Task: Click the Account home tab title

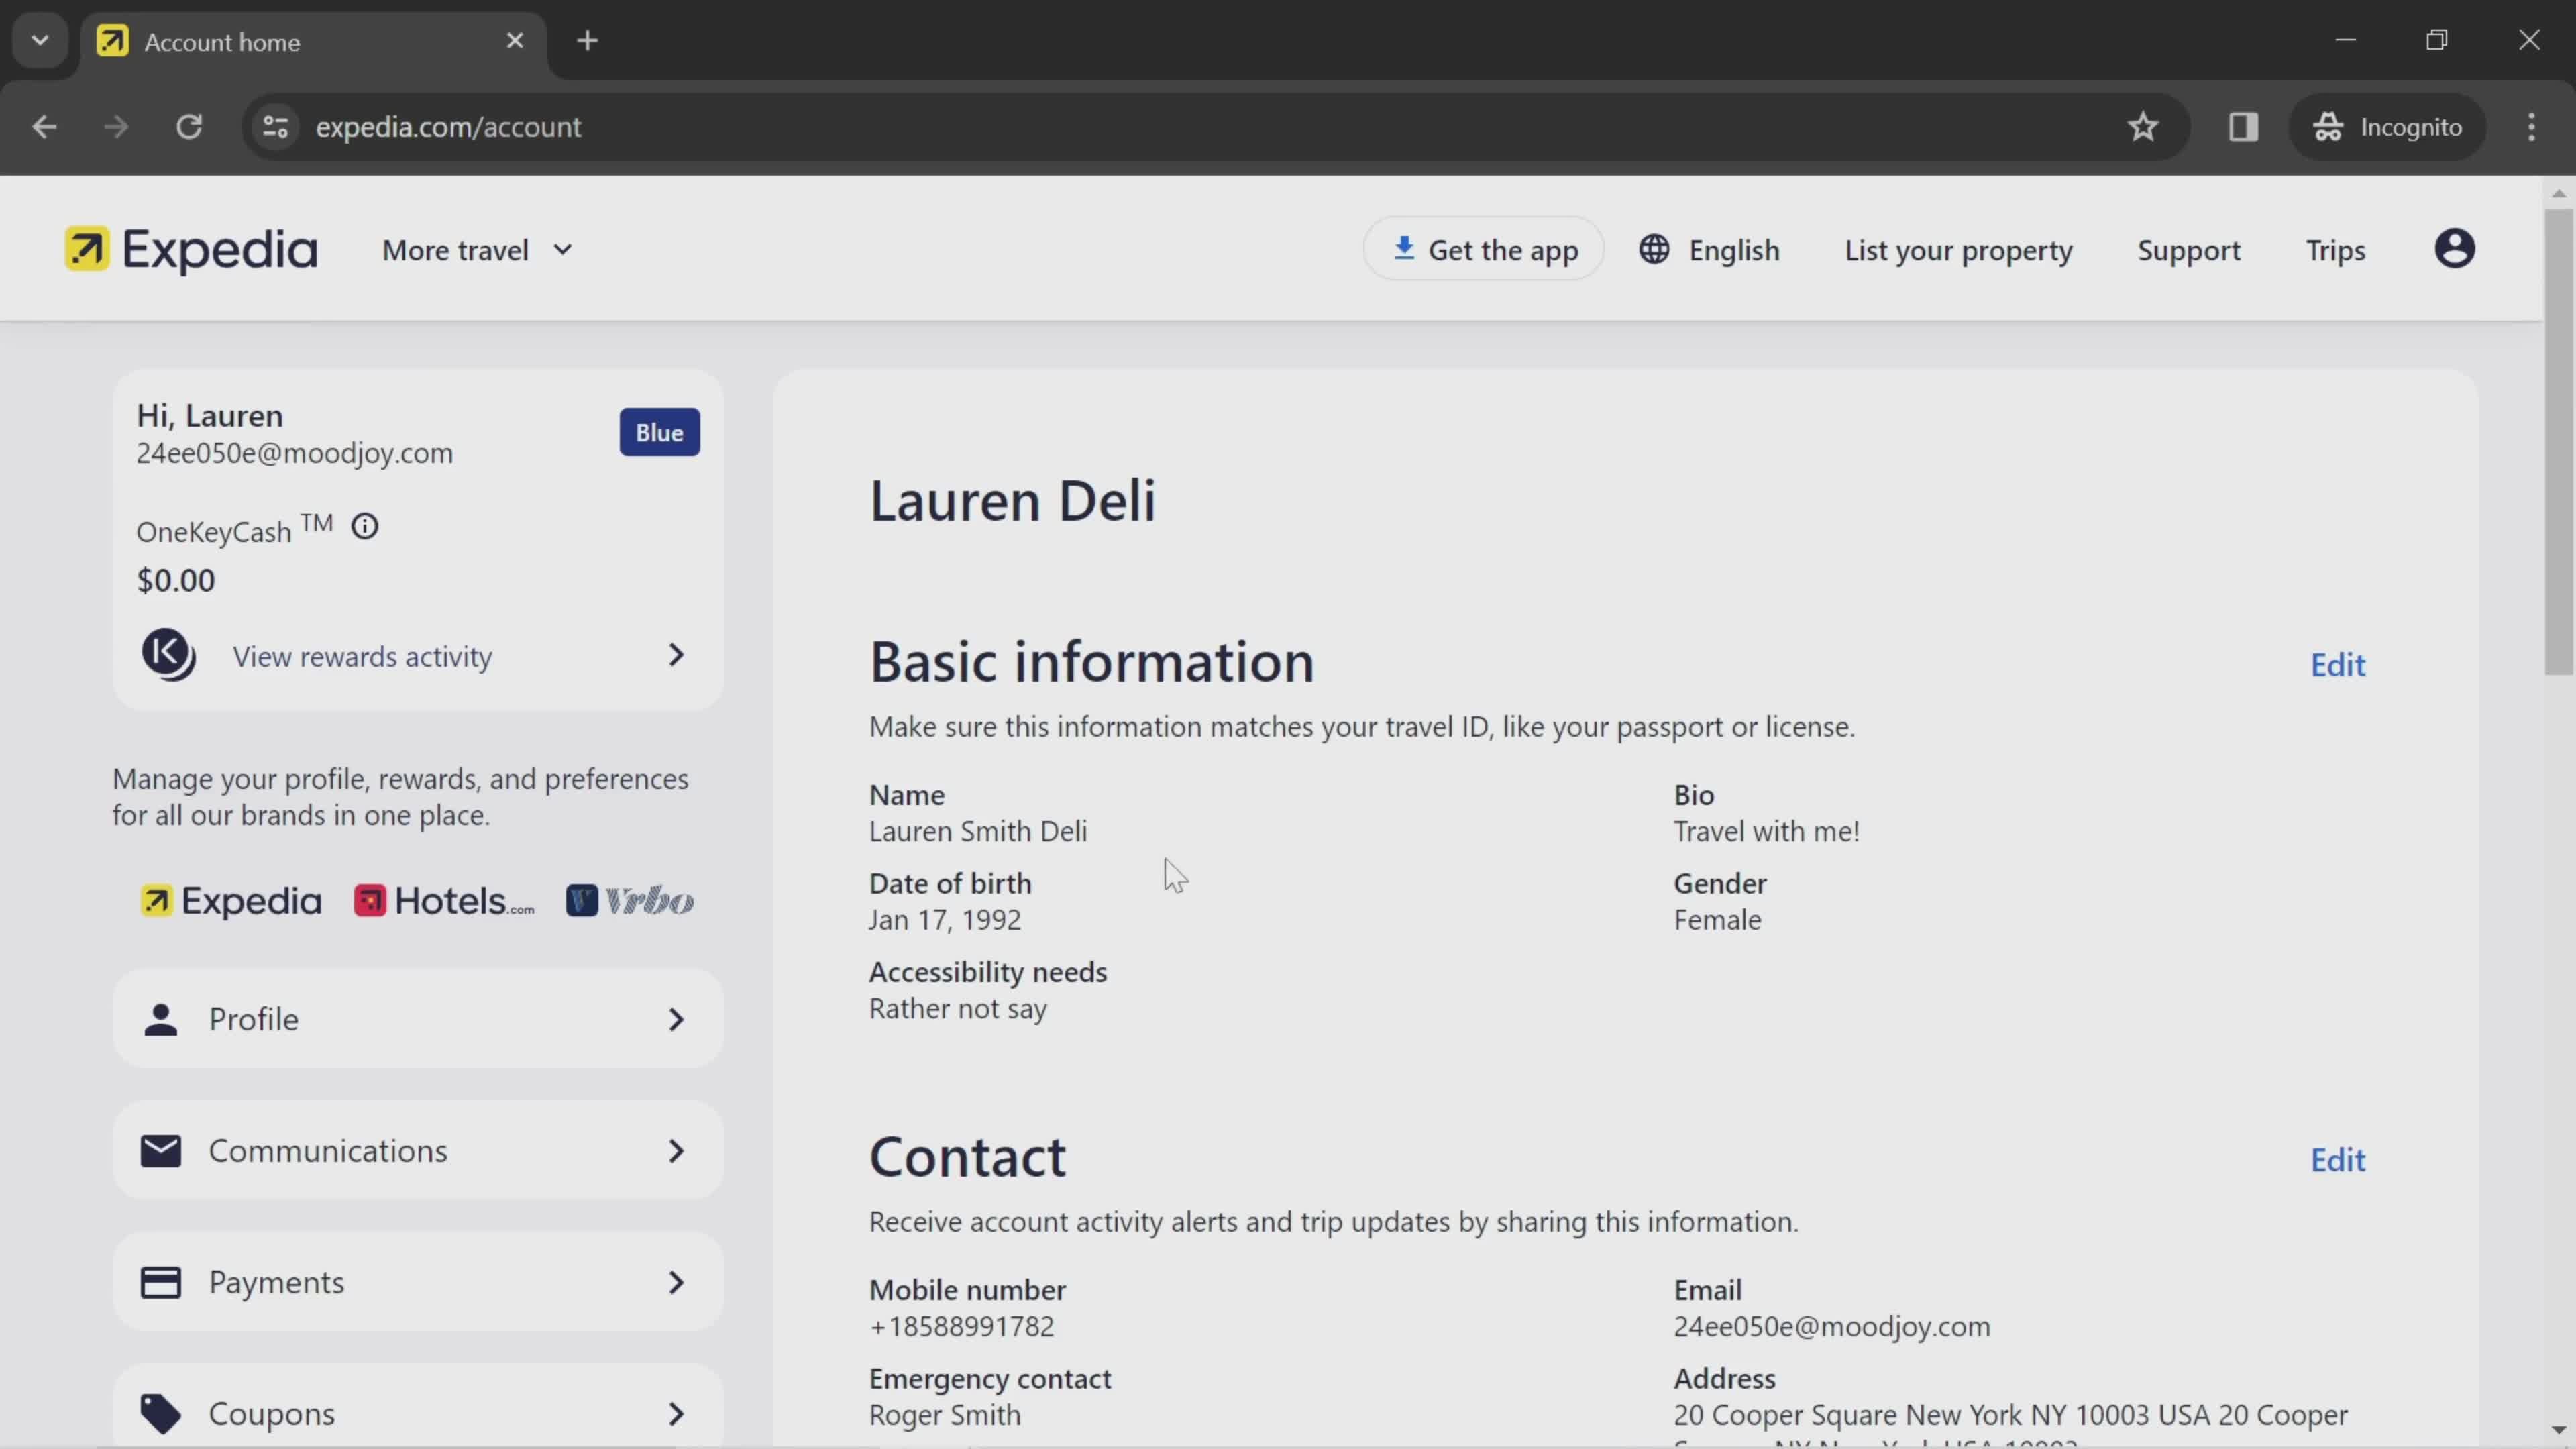Action: pos(222,42)
